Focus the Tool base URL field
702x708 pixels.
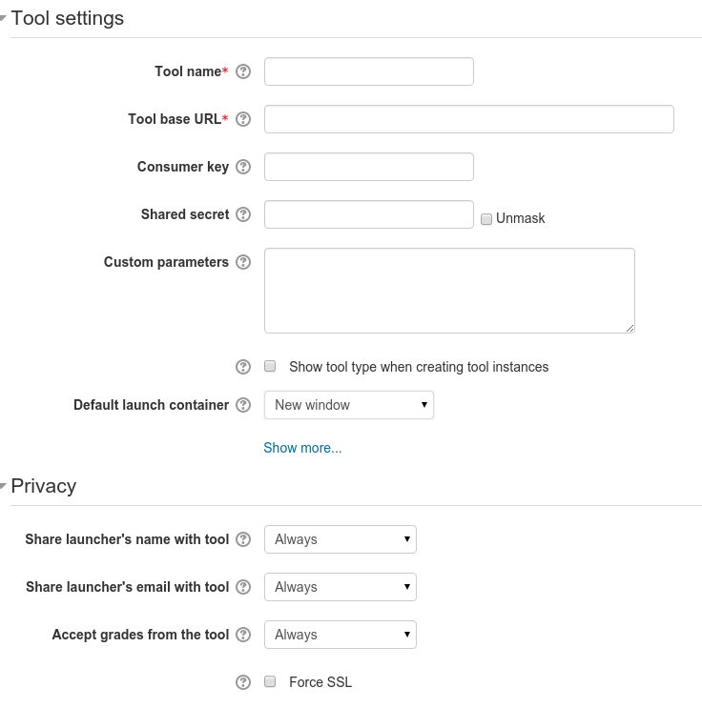tap(469, 119)
